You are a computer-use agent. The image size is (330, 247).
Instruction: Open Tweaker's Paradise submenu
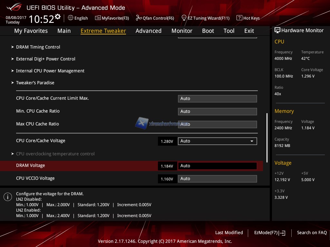coord(35,83)
